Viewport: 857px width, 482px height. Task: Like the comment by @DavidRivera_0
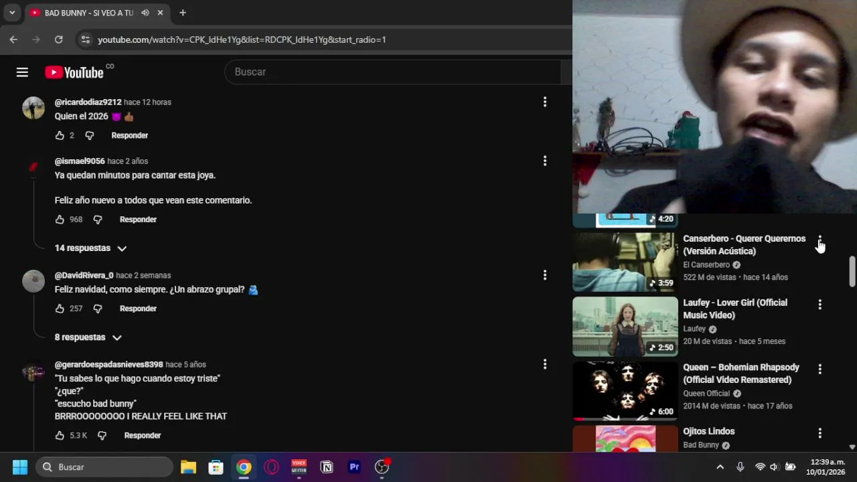point(60,309)
